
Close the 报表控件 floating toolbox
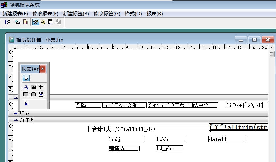coord(42,69)
